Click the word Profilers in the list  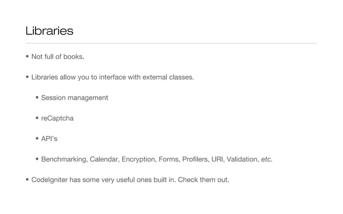195,159
